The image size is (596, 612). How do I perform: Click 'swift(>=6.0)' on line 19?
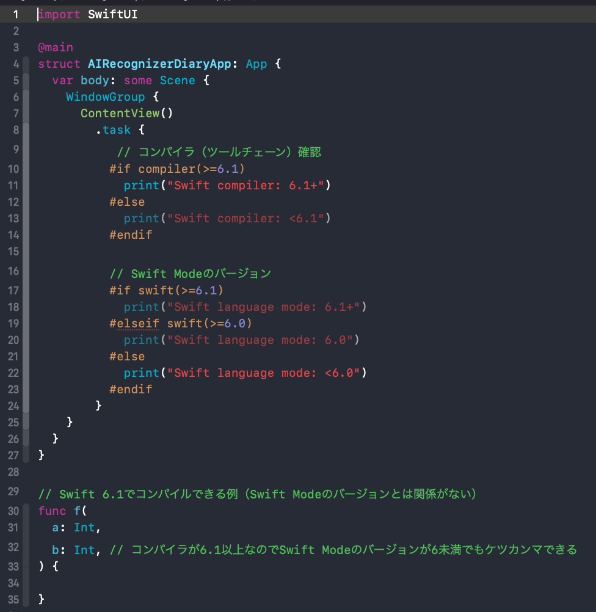[x=209, y=324]
